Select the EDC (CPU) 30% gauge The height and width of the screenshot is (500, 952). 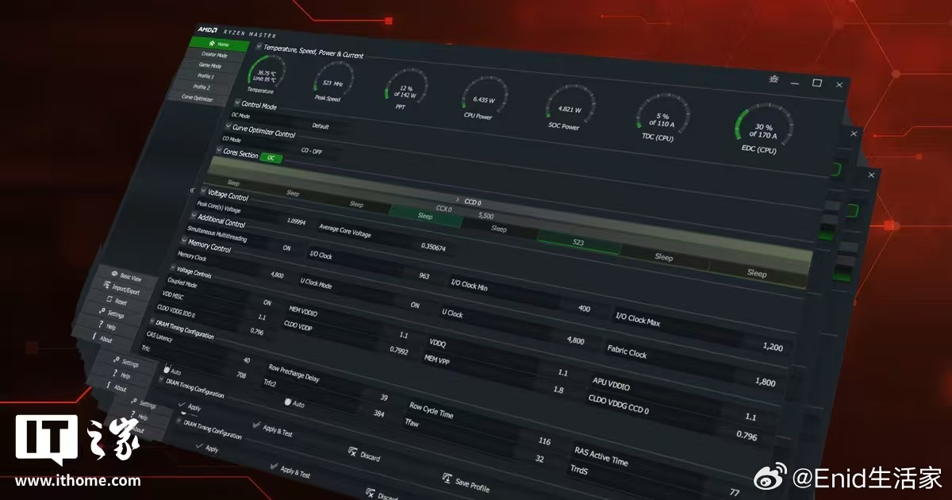[x=762, y=128]
